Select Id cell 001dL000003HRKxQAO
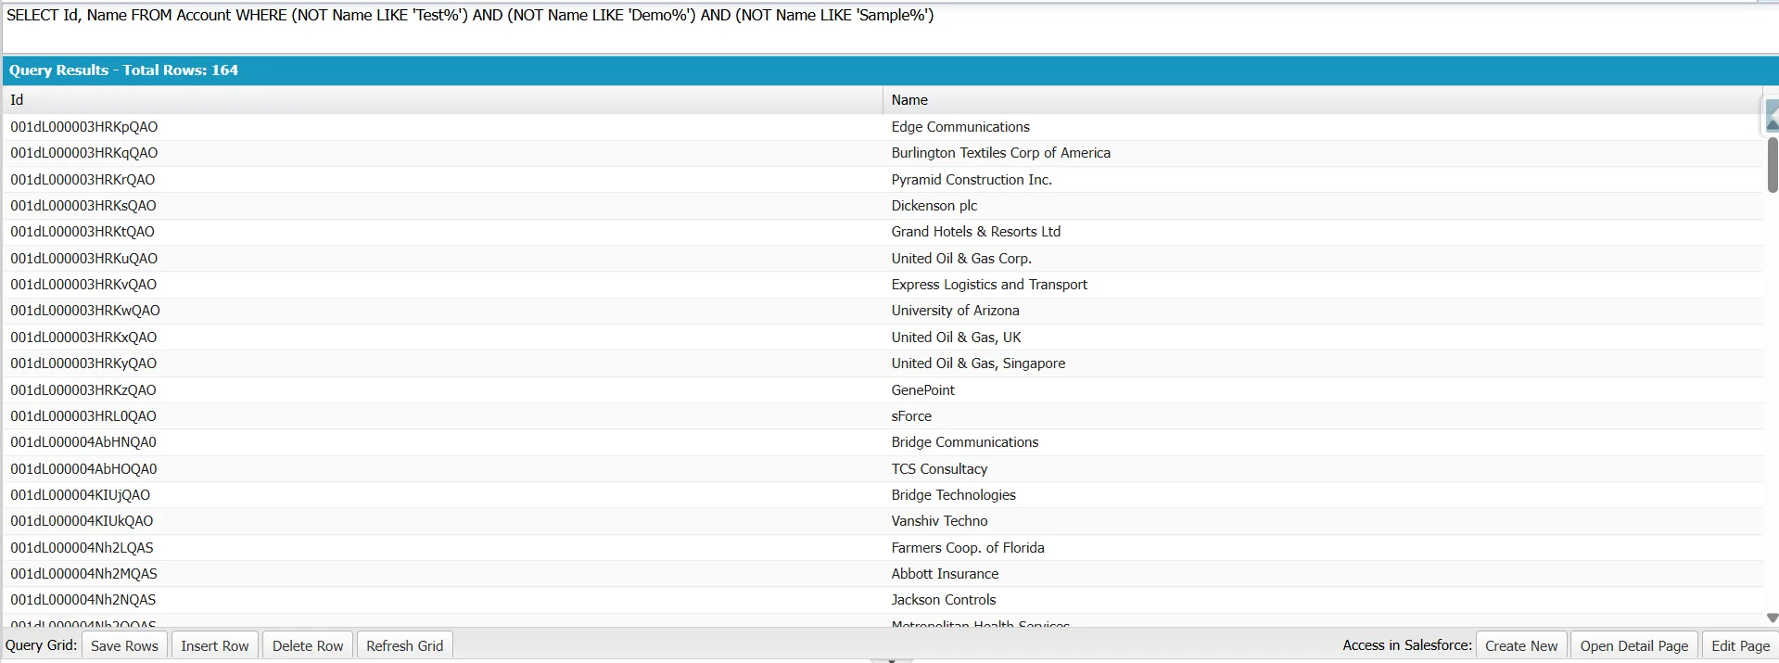 point(442,338)
